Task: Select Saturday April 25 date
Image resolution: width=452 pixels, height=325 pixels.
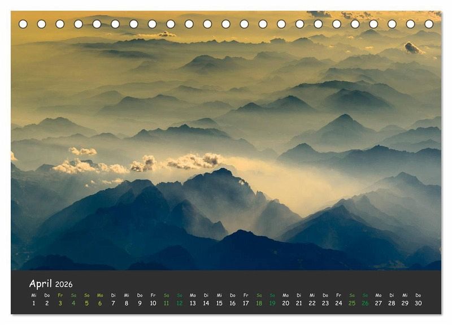Action: pyautogui.click(x=352, y=304)
